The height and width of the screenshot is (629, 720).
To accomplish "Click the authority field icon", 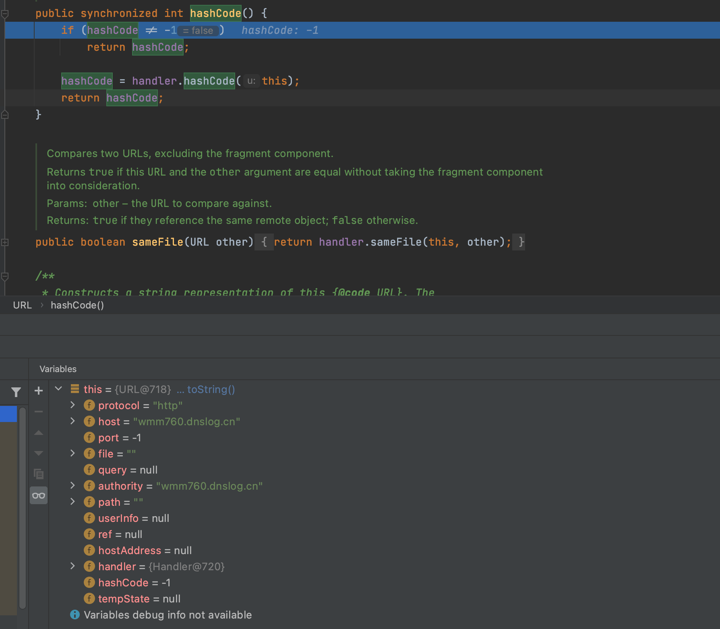I will [89, 486].
